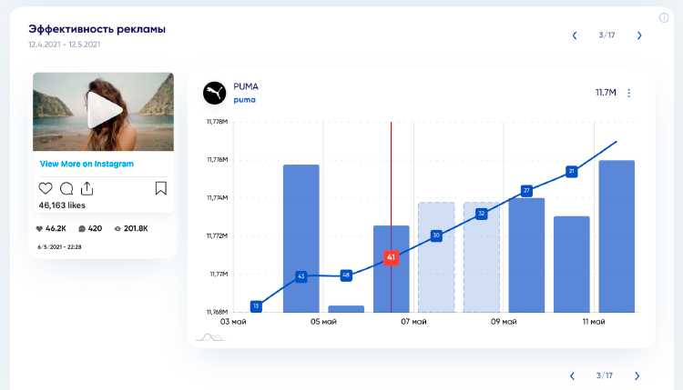Click bottom next page chevron

click(637, 375)
